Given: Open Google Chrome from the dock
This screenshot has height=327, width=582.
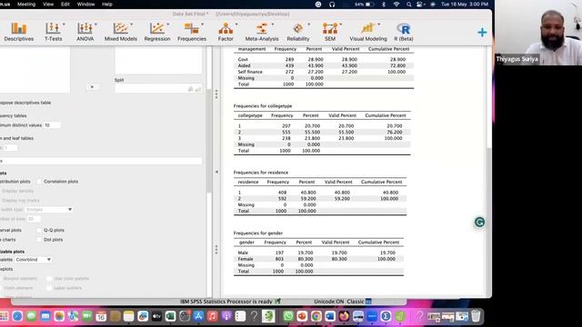Looking at the screenshot, I should pos(316,316).
